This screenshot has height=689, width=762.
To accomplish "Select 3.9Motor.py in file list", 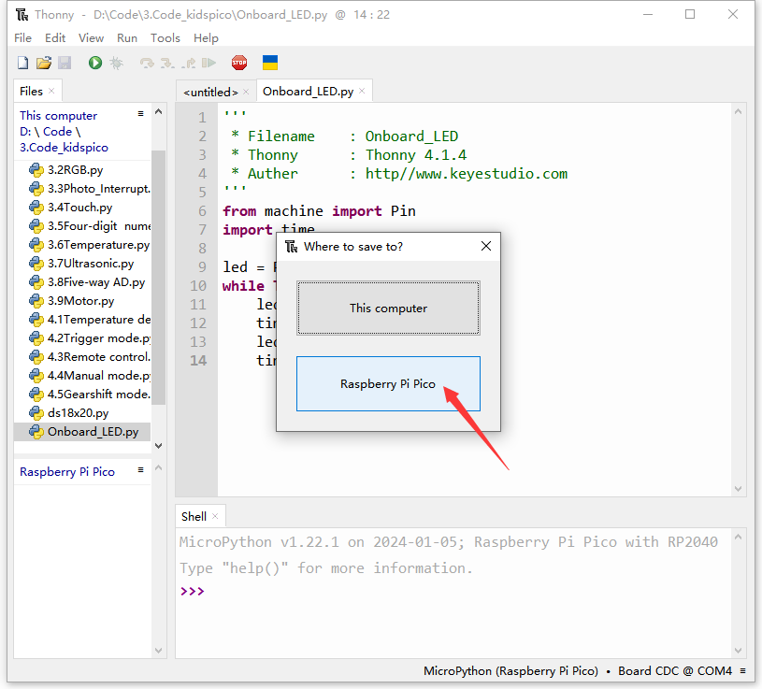I will [x=81, y=301].
